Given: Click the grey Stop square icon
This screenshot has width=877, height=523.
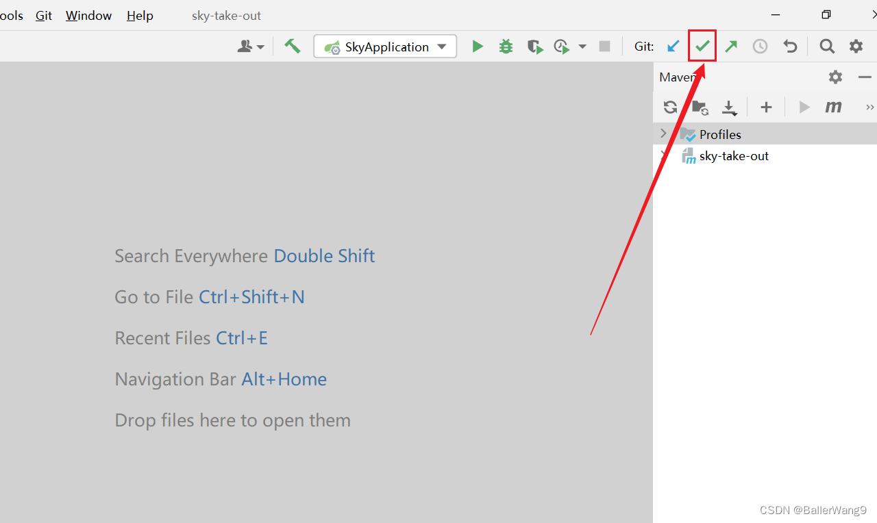Looking at the screenshot, I should tap(604, 46).
